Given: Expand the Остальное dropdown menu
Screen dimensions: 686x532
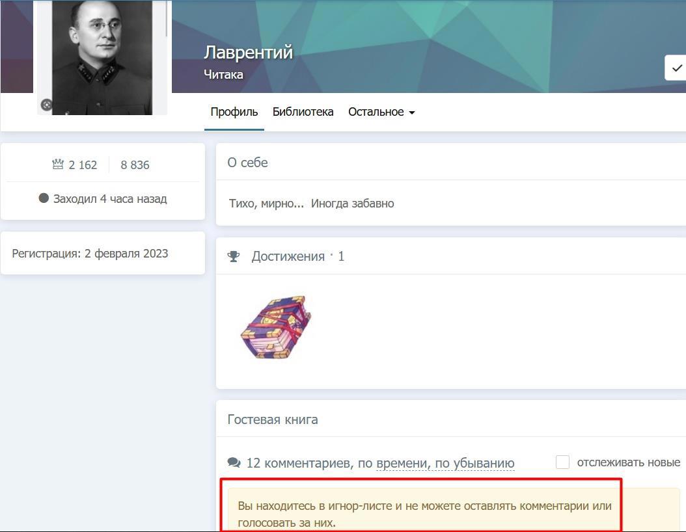Looking at the screenshot, I should point(381,112).
